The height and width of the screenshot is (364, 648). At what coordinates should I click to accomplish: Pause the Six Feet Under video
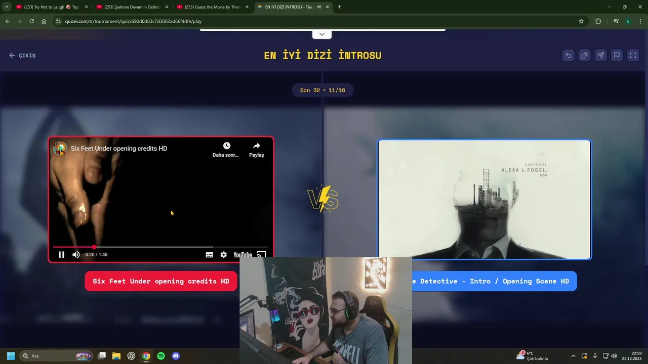[x=61, y=255]
